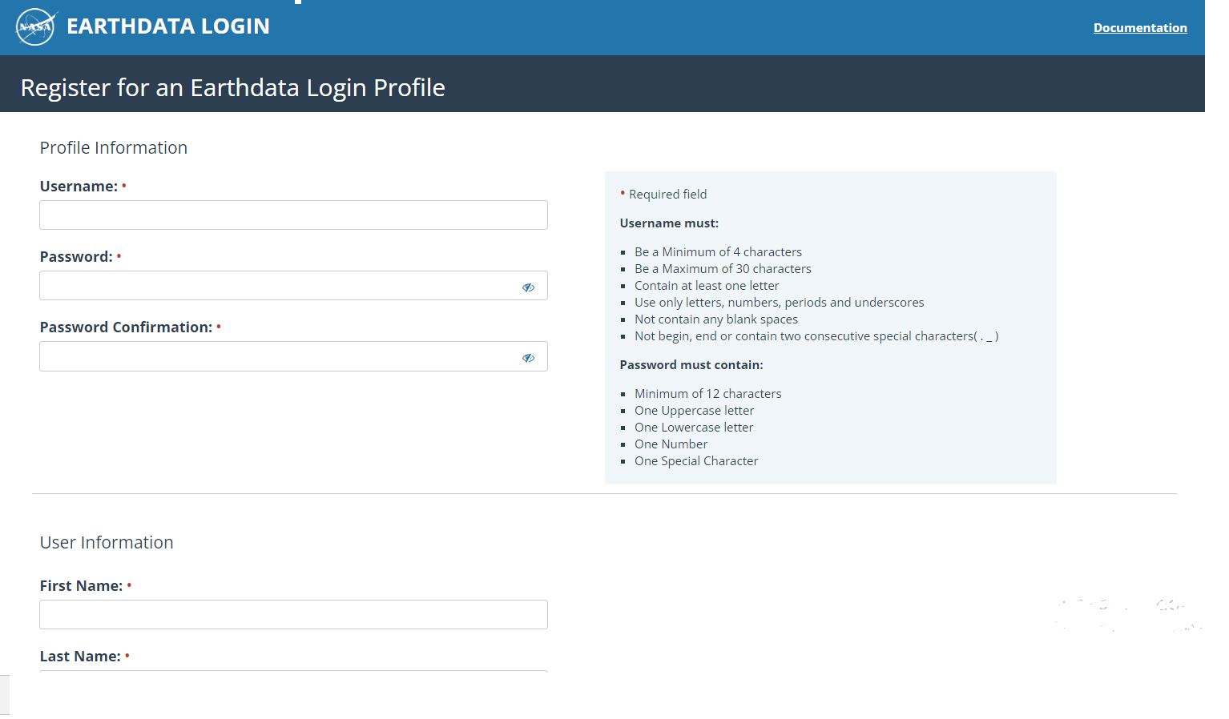Toggle visibility eye in Password Confirmation field
The height and width of the screenshot is (719, 1229).
click(x=529, y=357)
